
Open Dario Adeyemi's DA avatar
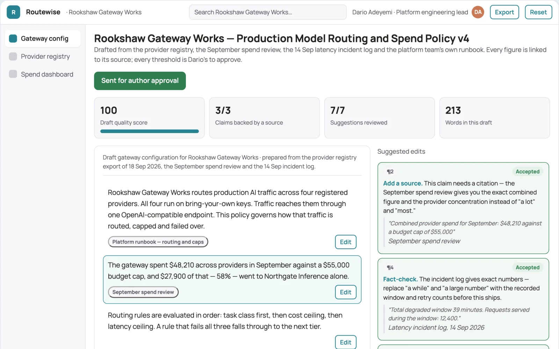(x=478, y=12)
